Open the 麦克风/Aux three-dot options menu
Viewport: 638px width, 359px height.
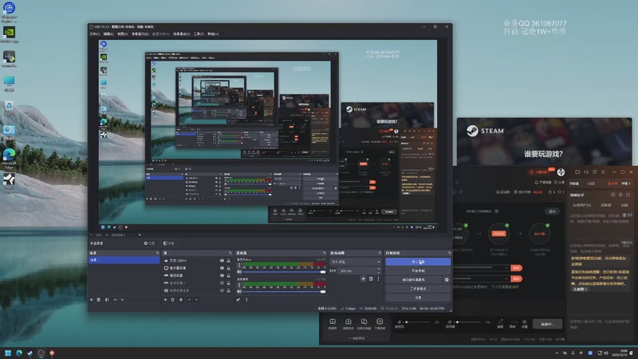pos(239,265)
